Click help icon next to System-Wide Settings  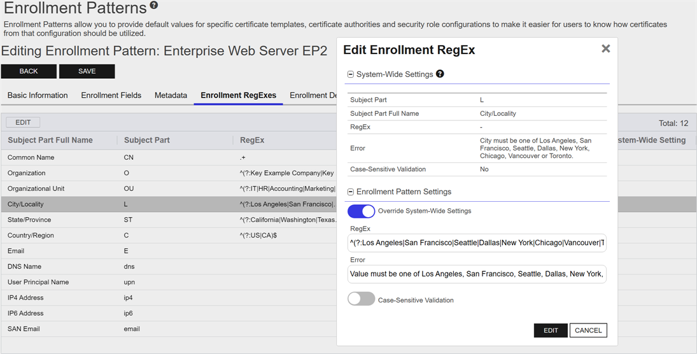(x=440, y=74)
